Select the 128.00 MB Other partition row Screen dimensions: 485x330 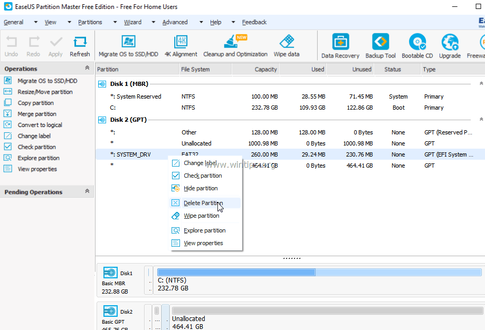tap(290, 132)
